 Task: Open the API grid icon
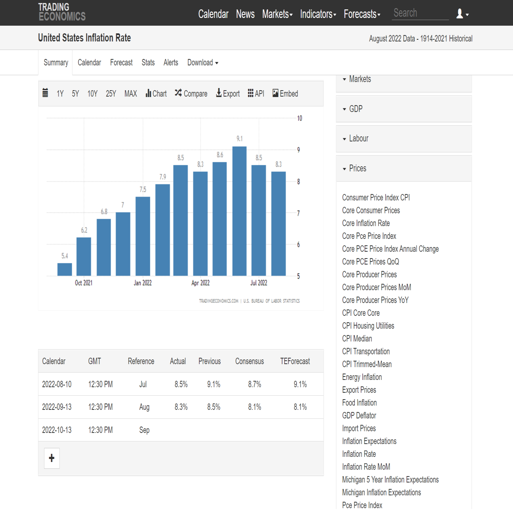click(251, 93)
